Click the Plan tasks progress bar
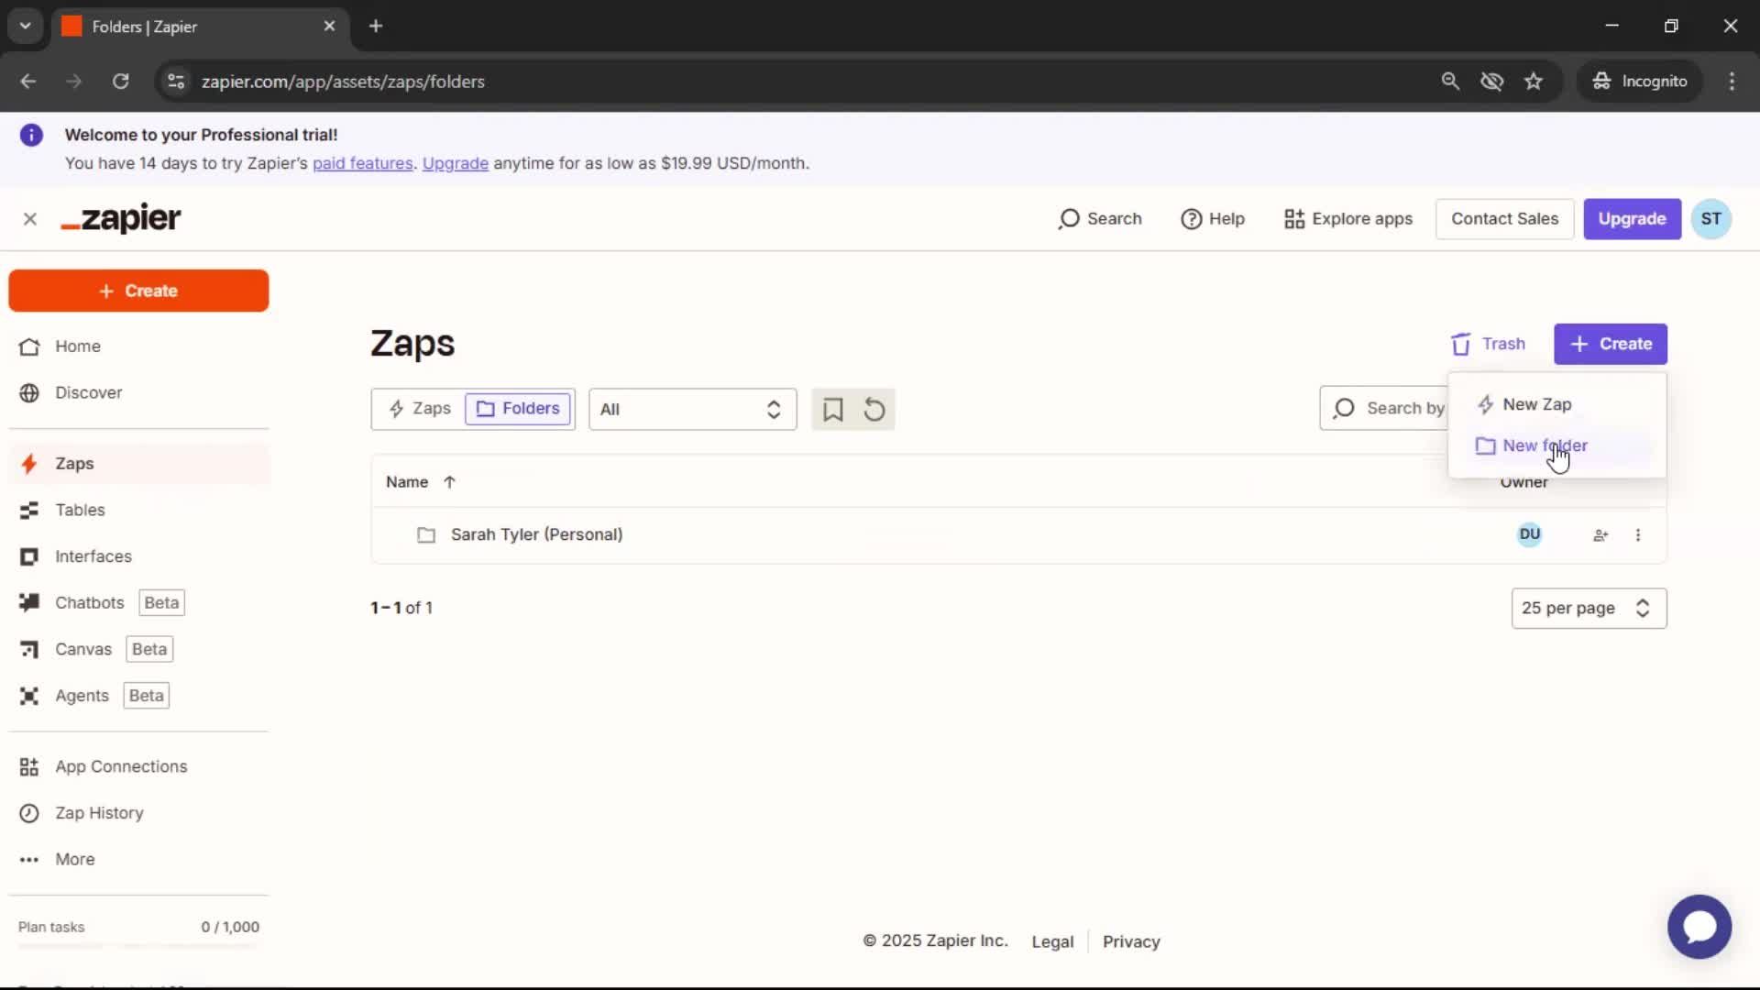This screenshot has width=1760, height=990. tap(138, 945)
